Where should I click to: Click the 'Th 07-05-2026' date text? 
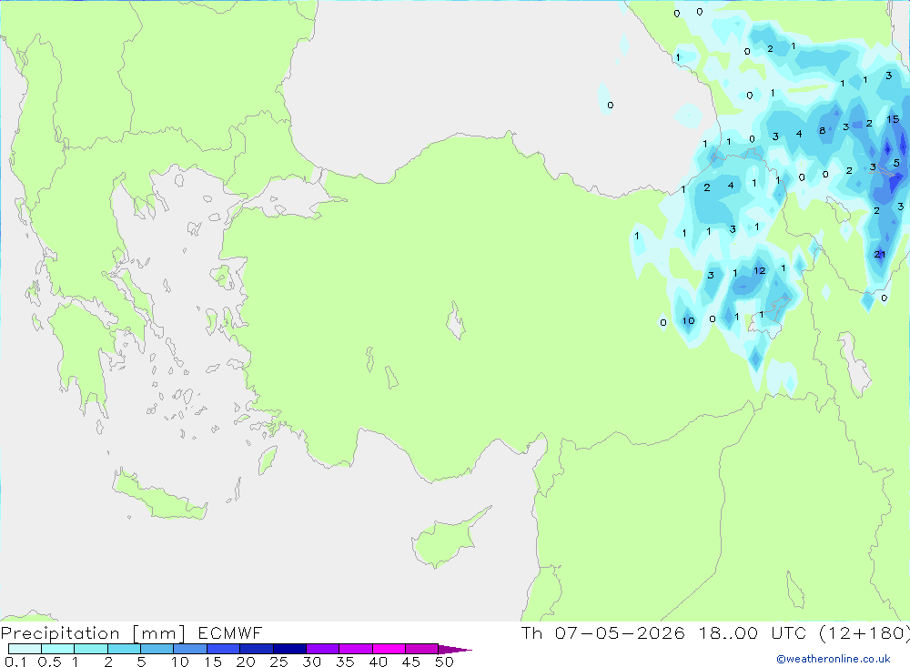[603, 632]
